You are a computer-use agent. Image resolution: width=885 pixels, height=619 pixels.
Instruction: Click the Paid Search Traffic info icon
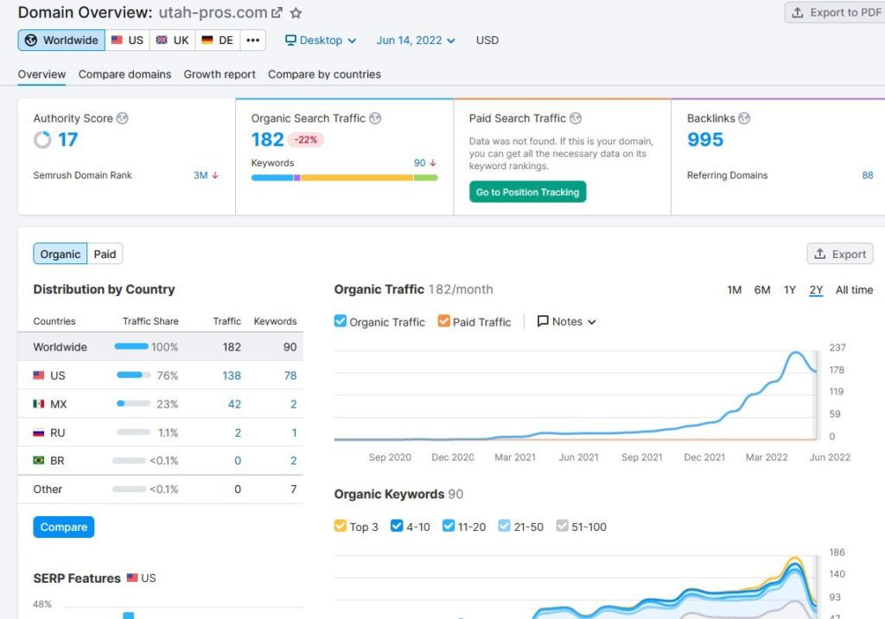[x=576, y=118]
